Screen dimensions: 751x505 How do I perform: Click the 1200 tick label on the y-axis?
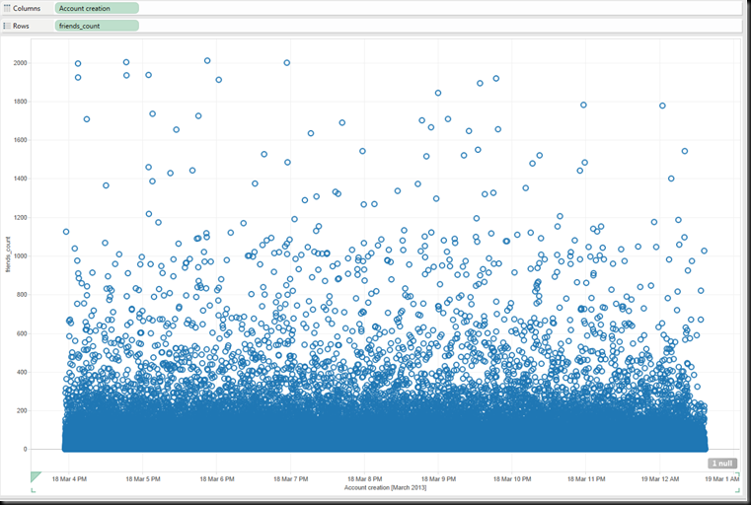[x=20, y=217]
